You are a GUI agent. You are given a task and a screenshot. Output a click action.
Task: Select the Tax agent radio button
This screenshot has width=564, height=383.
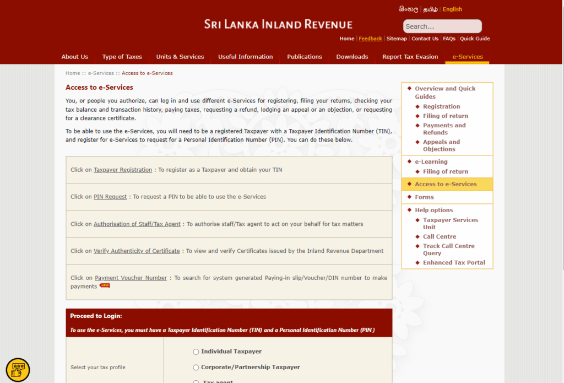click(196, 381)
